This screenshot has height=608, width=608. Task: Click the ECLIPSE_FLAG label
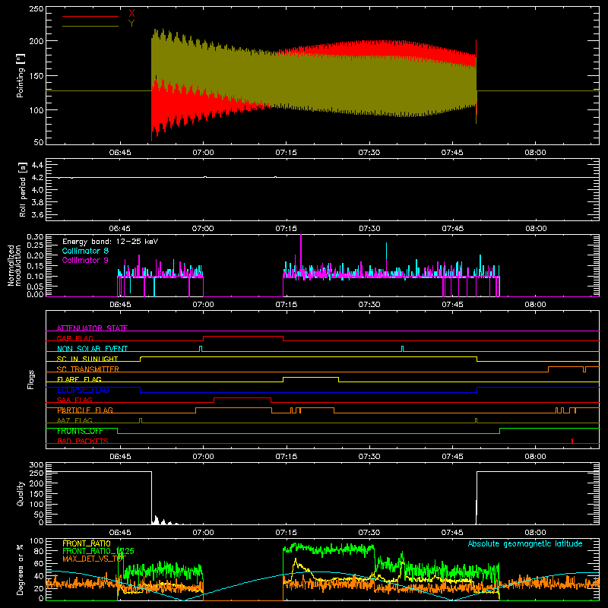(83, 390)
